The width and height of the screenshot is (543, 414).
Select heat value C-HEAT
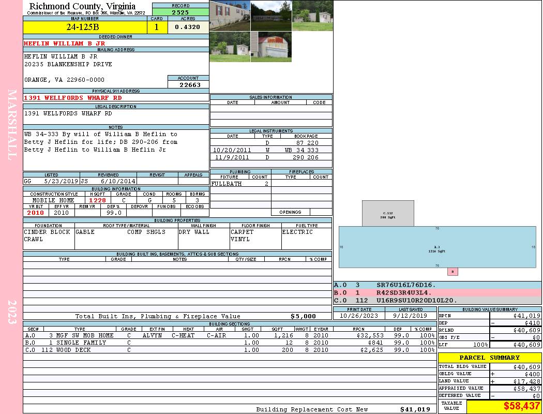[x=183, y=335]
